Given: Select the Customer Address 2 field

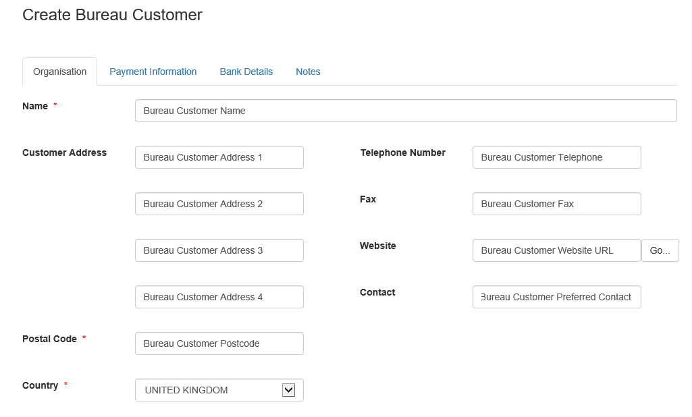Looking at the screenshot, I should pos(219,204).
